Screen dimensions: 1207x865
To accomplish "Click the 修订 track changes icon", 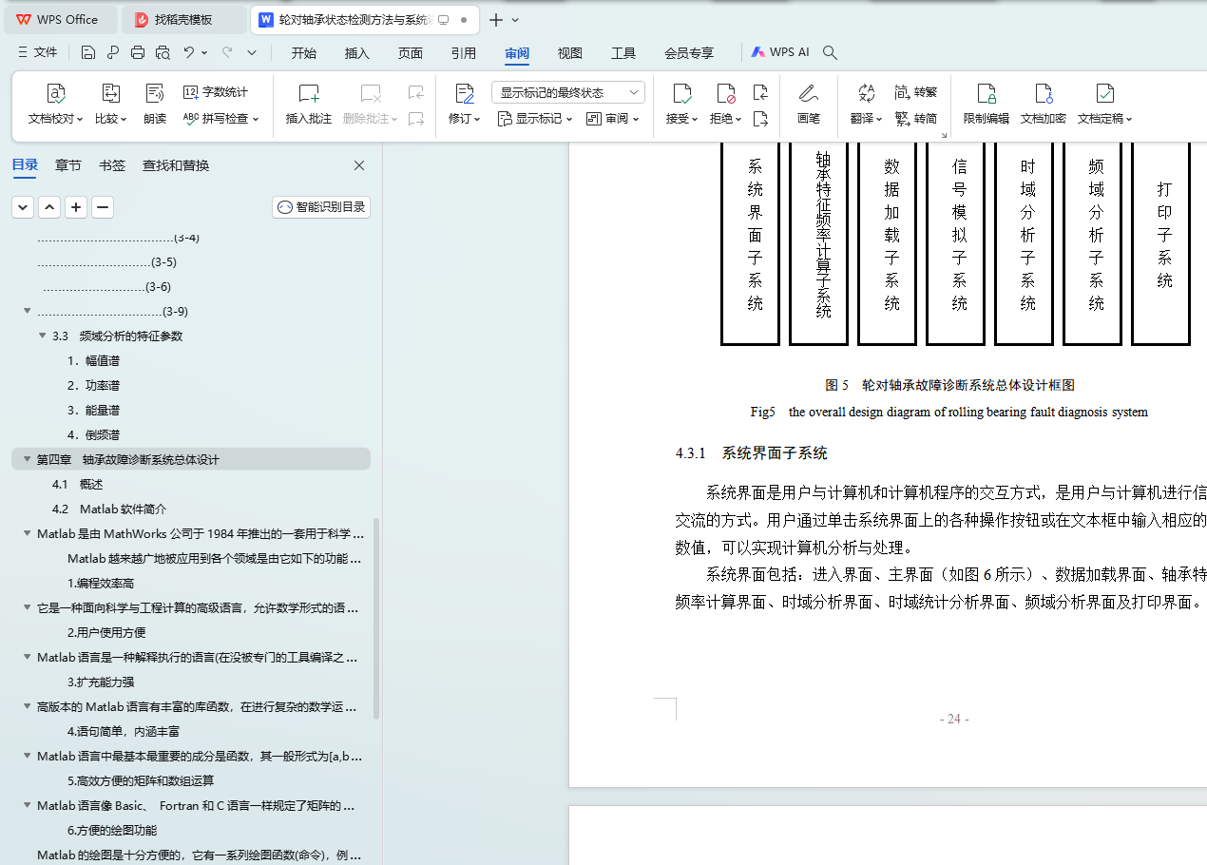I will 465,93.
